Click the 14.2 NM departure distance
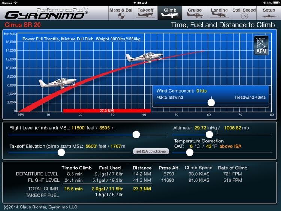Viewport: 281px width, 211px height. pos(142,174)
